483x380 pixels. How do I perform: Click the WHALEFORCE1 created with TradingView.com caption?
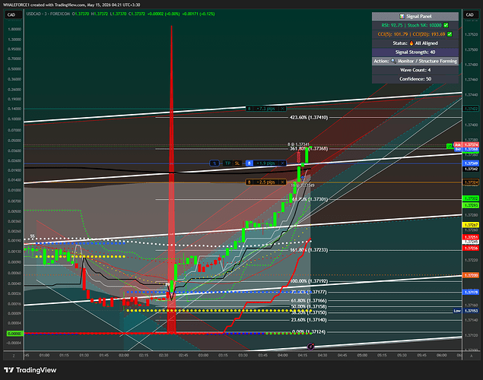coord(71,5)
